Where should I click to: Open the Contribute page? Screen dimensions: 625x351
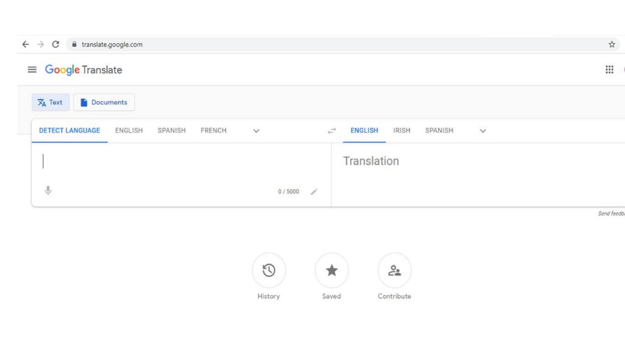point(394,271)
